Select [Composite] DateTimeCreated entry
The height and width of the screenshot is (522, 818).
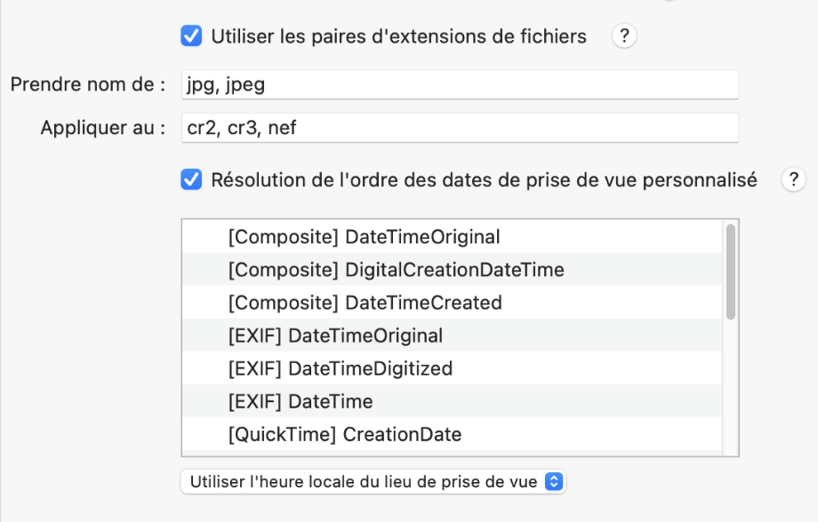point(452,302)
